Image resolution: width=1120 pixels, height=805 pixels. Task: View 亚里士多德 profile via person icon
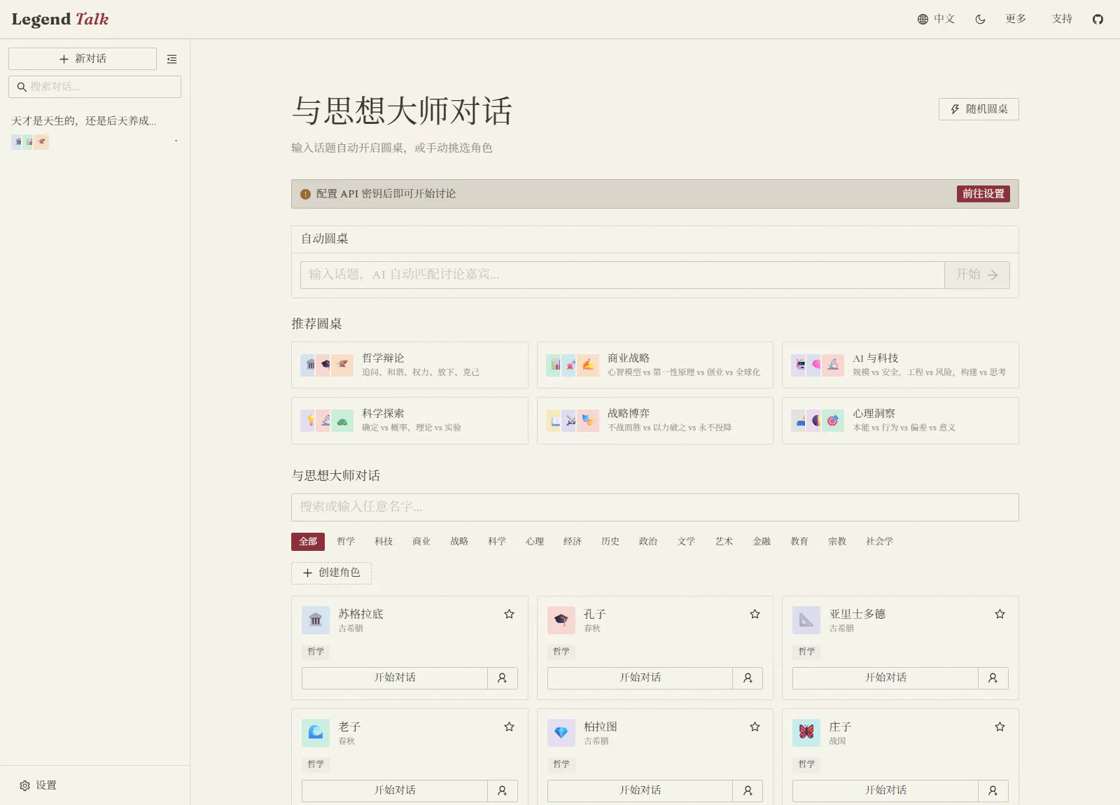(x=993, y=678)
